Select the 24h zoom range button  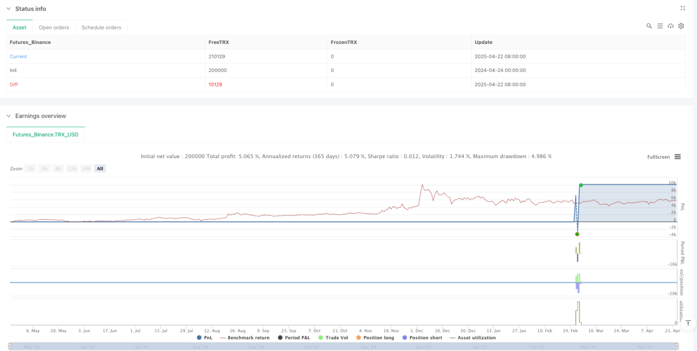click(86, 169)
